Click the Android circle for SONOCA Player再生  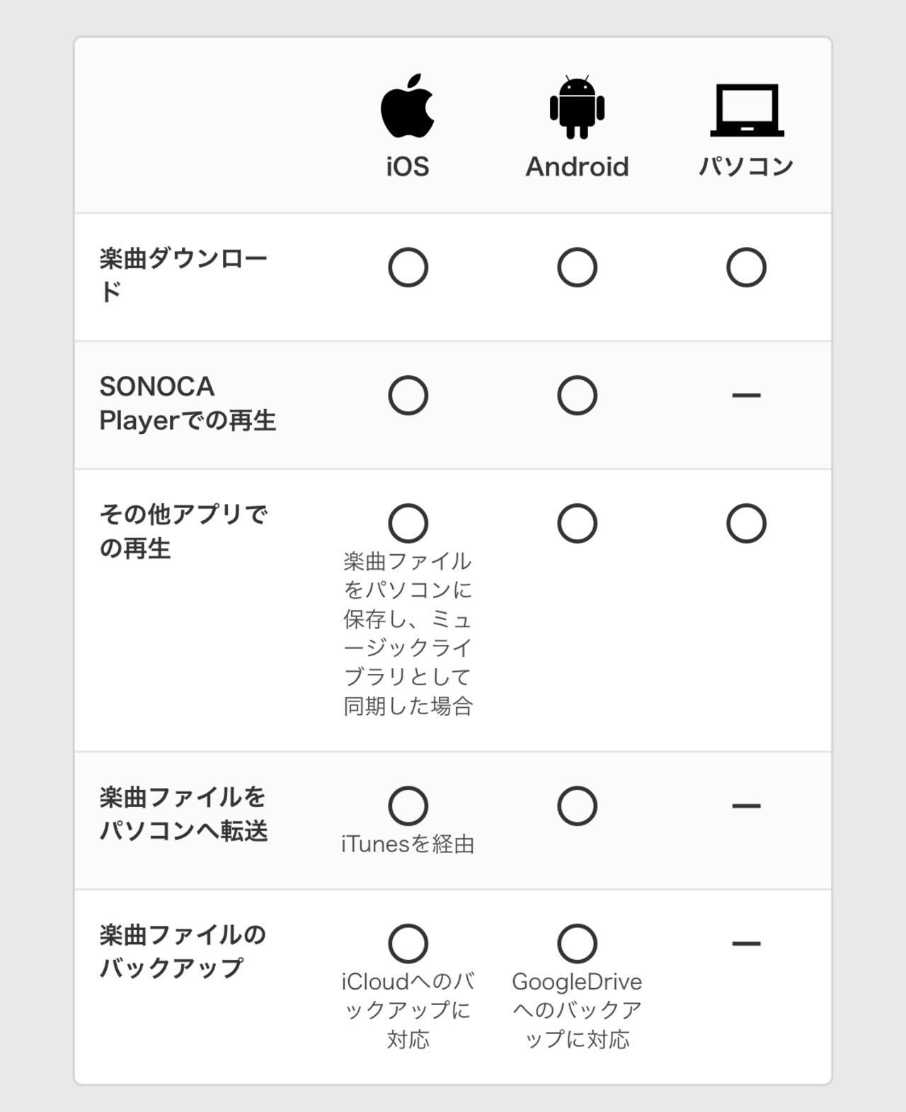click(578, 395)
